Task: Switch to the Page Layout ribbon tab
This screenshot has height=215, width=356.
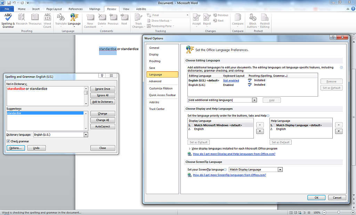Action: click(x=54, y=9)
